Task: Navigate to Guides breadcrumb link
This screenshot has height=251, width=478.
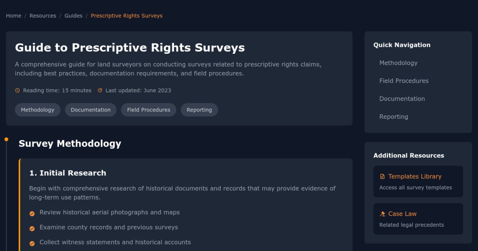Action: (73, 16)
